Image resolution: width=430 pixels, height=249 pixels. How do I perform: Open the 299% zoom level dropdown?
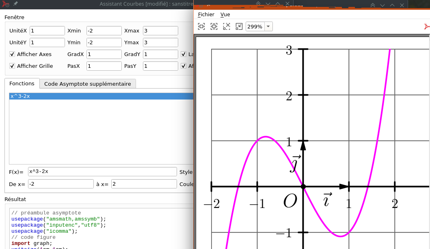[x=268, y=27]
